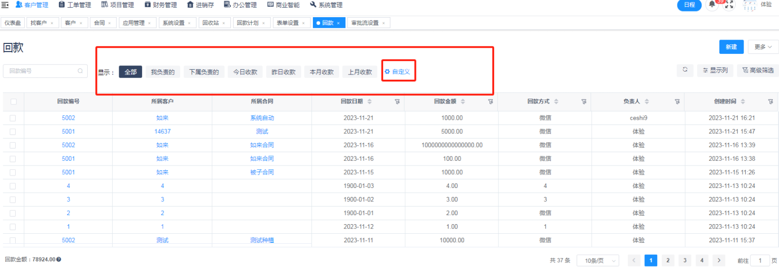This screenshot has width=779, height=269.
Task: Open the notifications bell
Action: coord(712,5)
